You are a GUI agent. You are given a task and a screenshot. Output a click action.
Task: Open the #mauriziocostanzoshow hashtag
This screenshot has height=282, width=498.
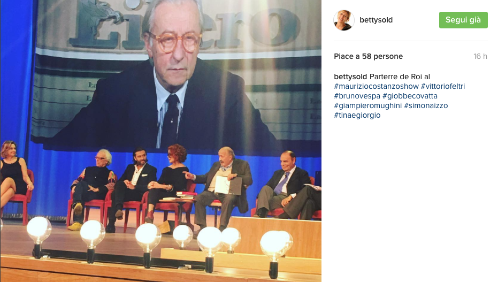click(377, 86)
